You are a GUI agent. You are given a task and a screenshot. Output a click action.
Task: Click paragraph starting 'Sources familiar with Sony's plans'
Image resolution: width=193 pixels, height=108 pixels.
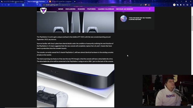coord(75,46)
